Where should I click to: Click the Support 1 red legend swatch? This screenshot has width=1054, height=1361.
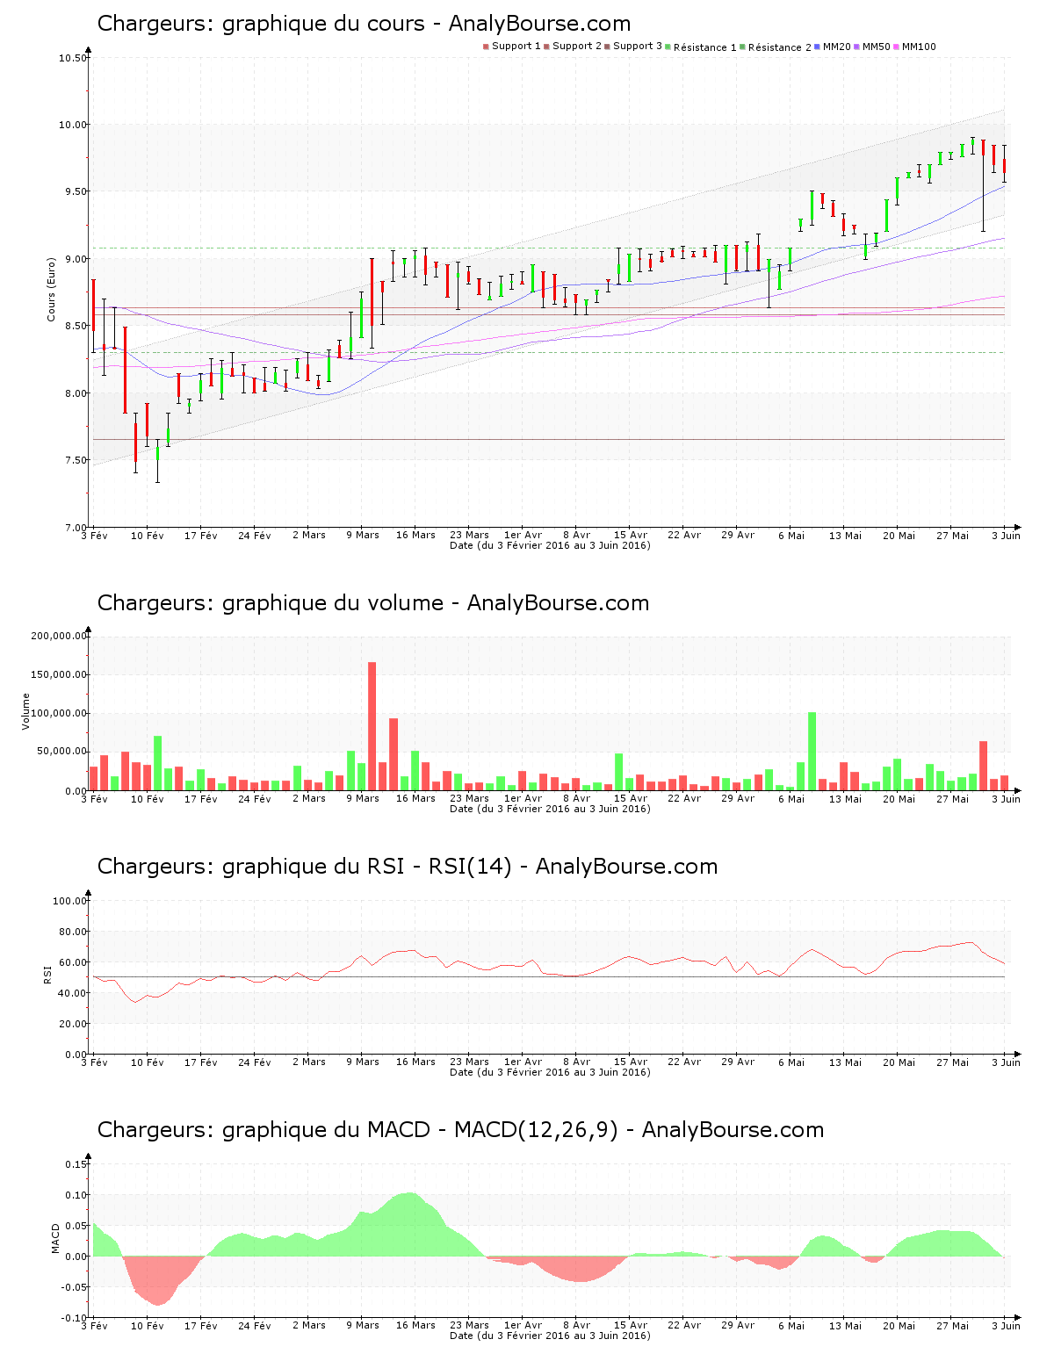(x=486, y=47)
